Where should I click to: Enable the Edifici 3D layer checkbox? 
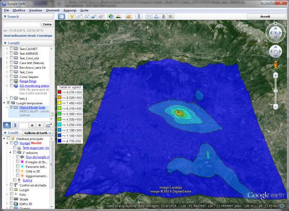click(x=11, y=203)
